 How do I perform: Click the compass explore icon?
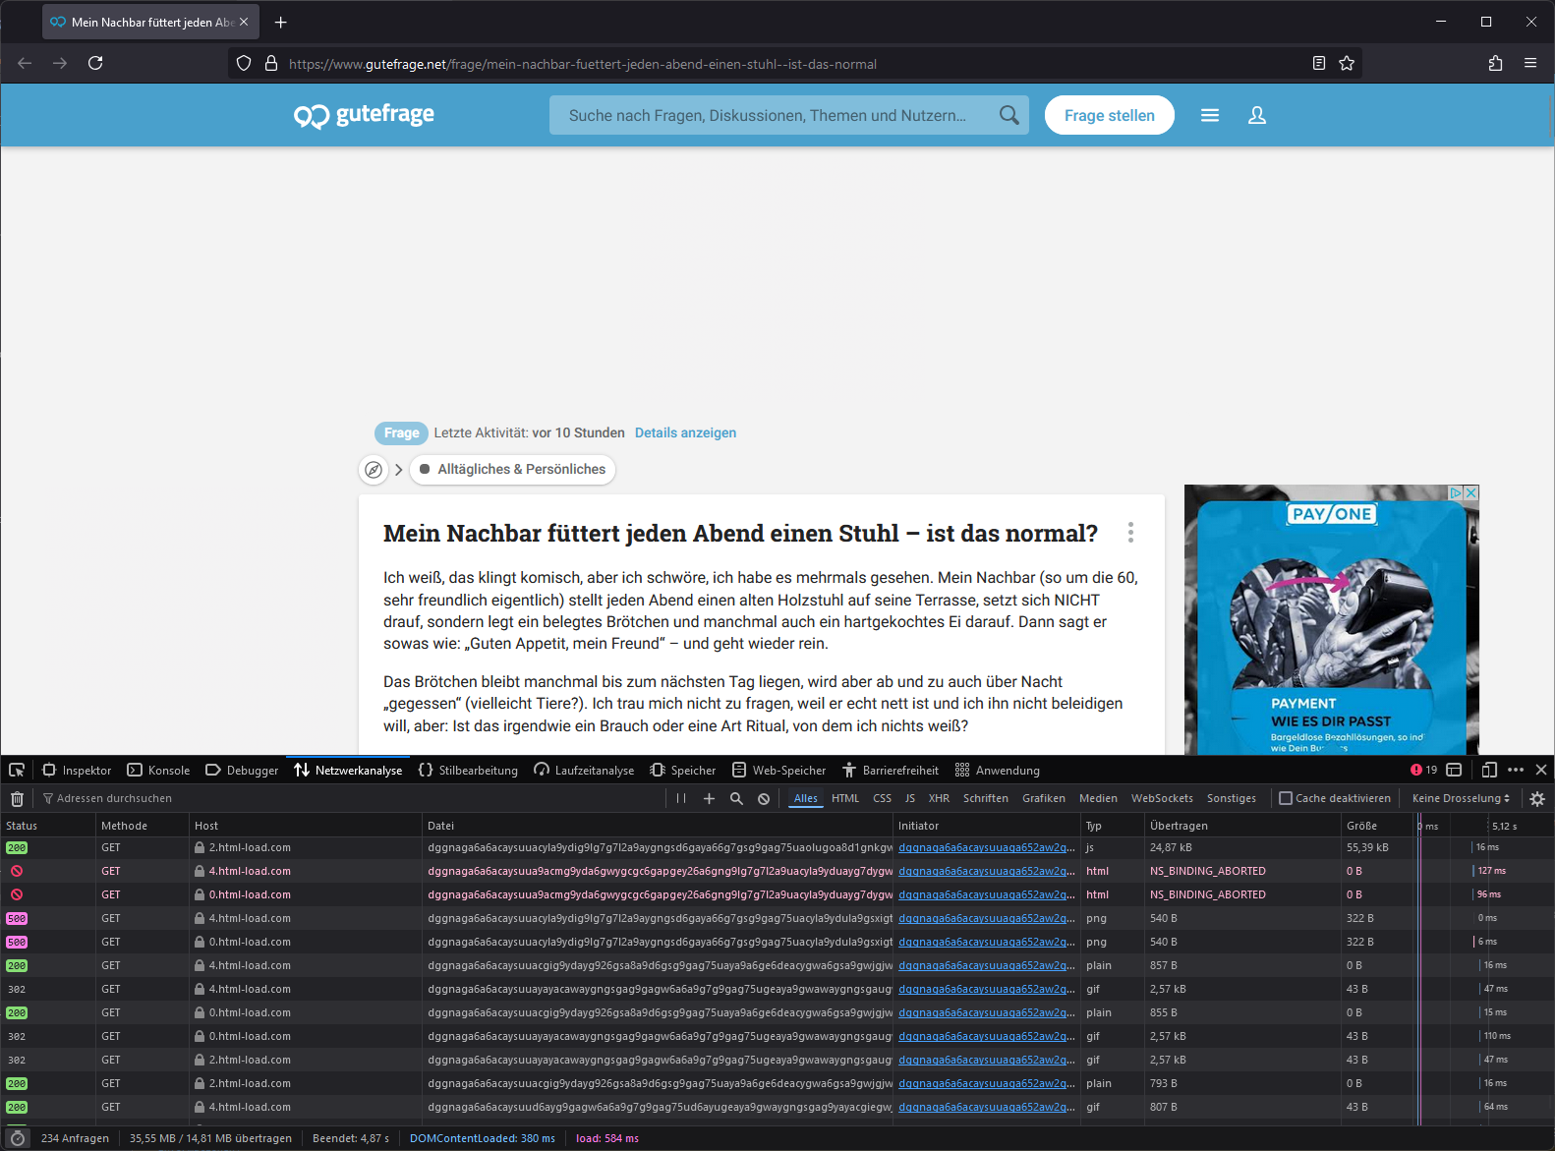[374, 470]
